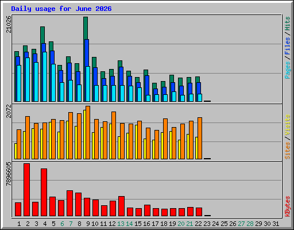Click day label 30 on the axis
Image resolution: width=294 pixels, height=230 pixels.
click(267, 224)
